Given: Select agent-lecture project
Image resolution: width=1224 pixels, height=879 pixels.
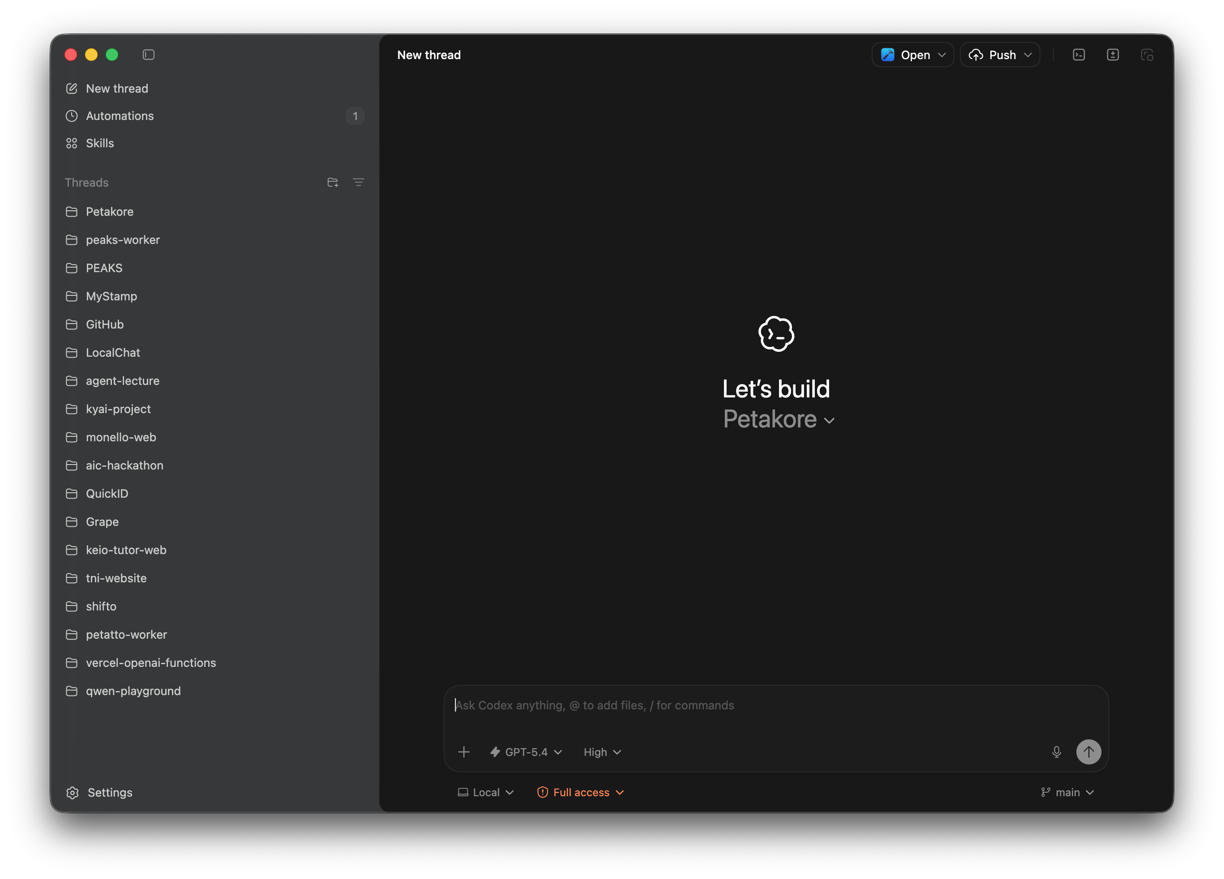Looking at the screenshot, I should [215, 381].
